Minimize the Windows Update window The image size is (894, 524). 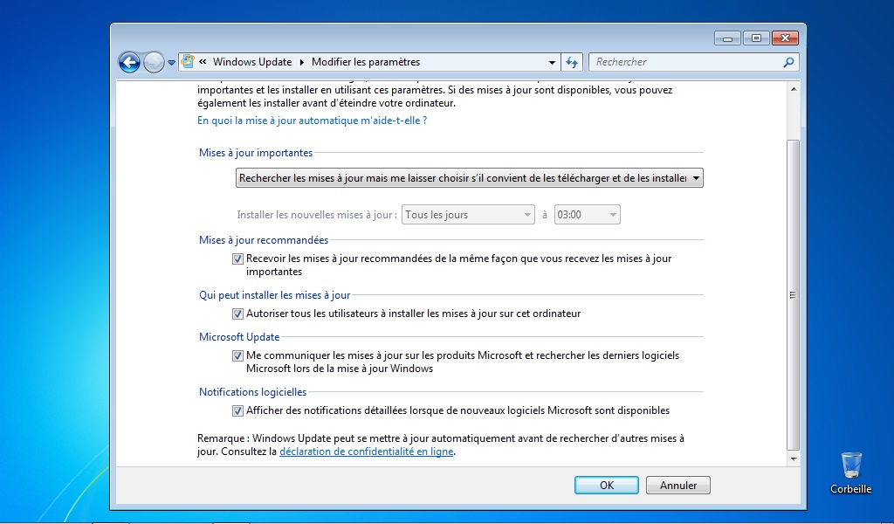coord(727,38)
